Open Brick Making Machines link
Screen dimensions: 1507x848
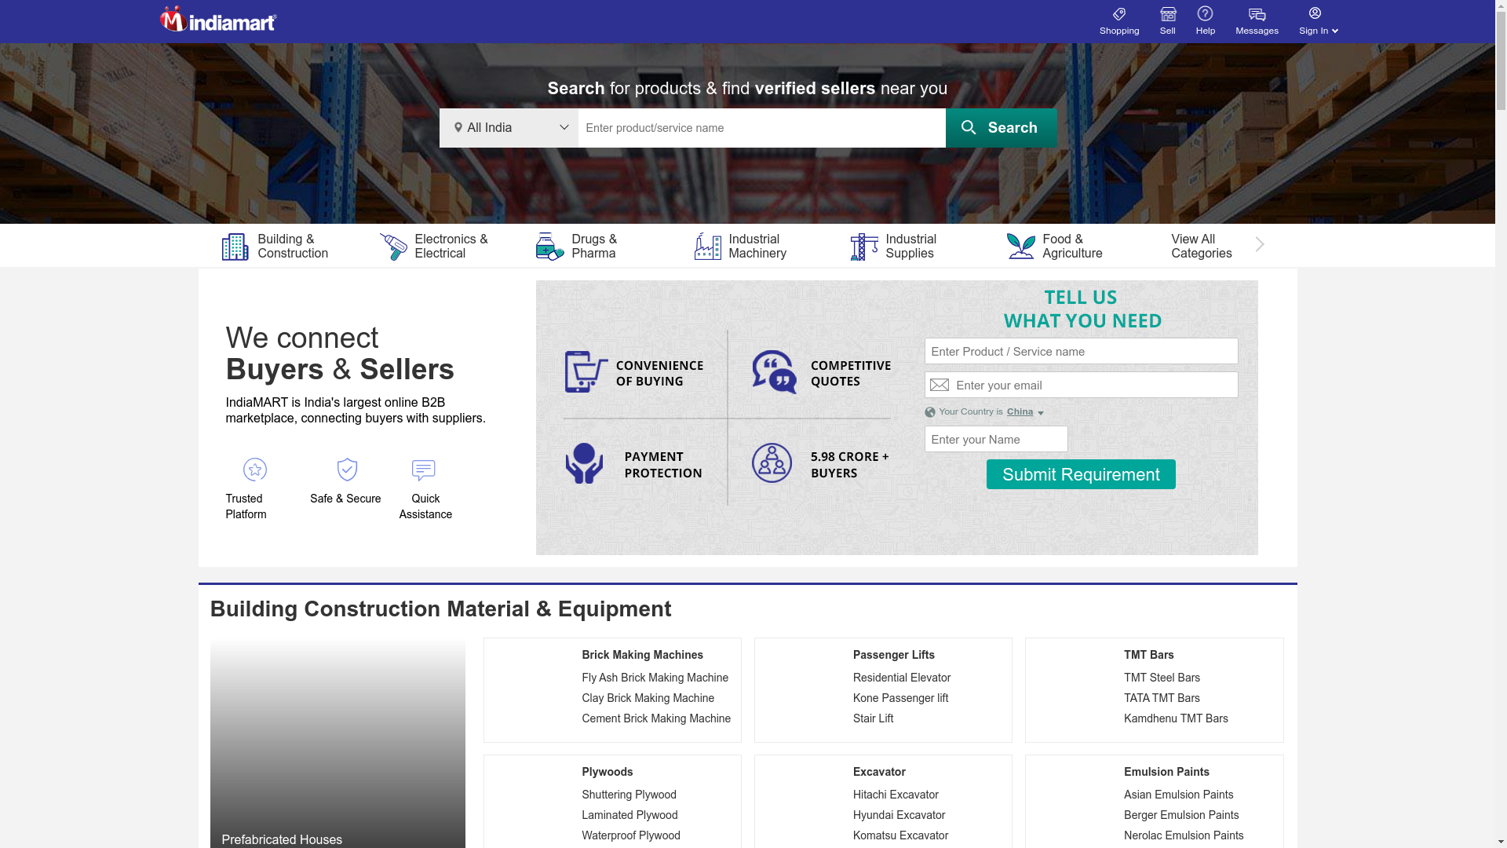click(642, 655)
